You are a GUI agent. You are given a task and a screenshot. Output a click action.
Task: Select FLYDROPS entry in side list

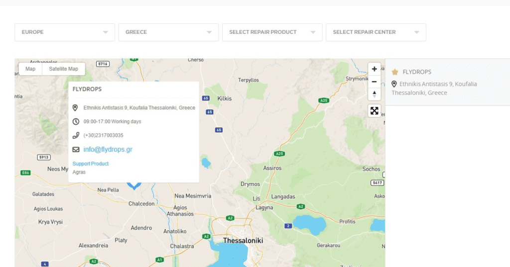point(448,82)
